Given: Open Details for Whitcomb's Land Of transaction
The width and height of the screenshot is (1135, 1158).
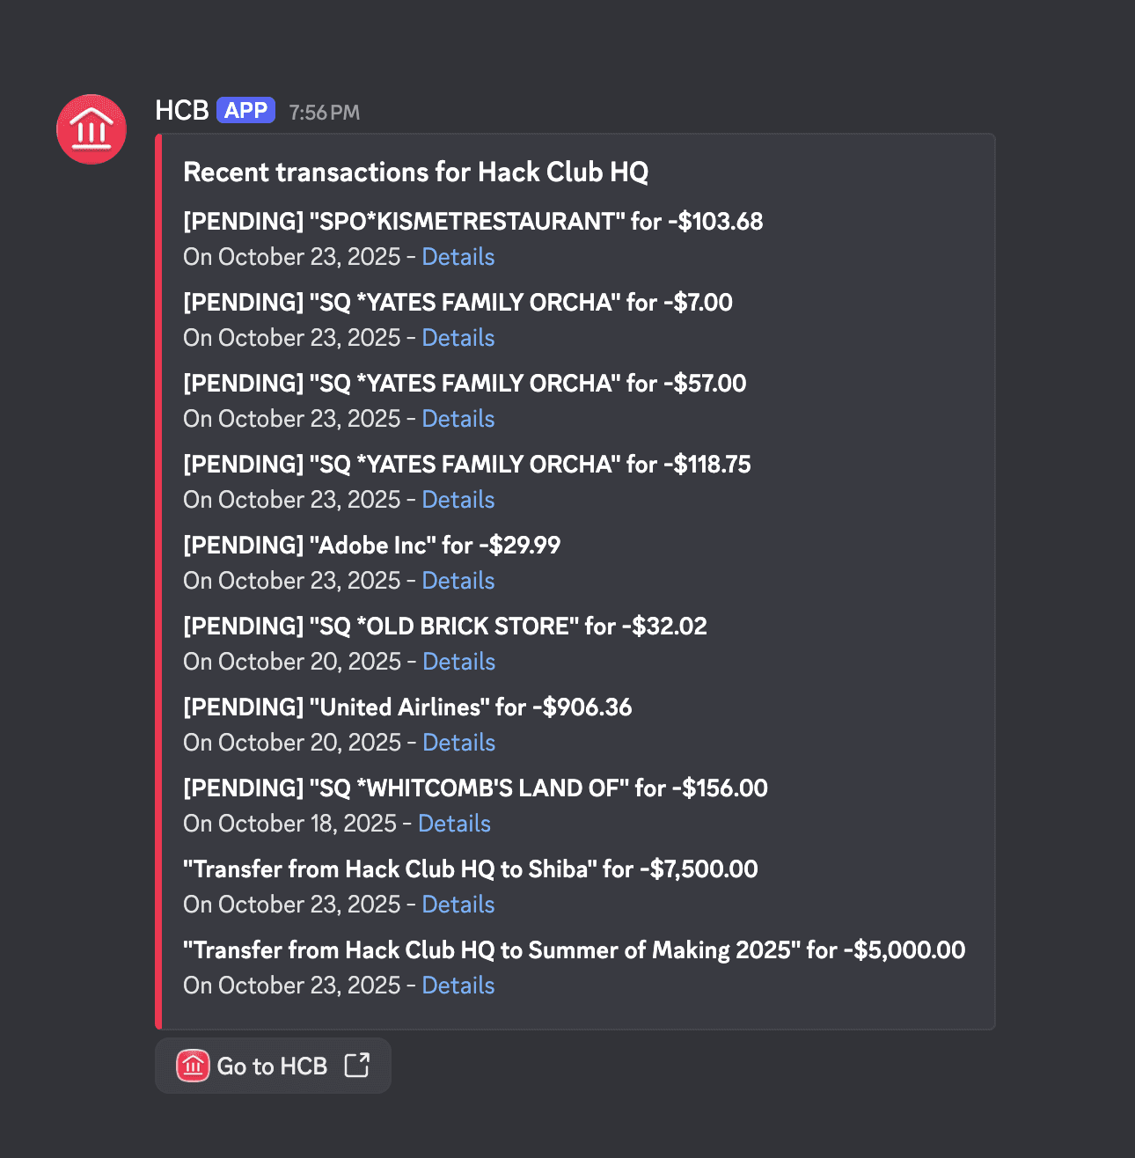Looking at the screenshot, I should pyautogui.click(x=454, y=824).
